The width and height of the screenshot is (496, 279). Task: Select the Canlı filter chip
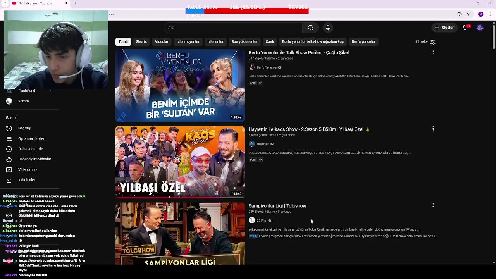(x=270, y=42)
